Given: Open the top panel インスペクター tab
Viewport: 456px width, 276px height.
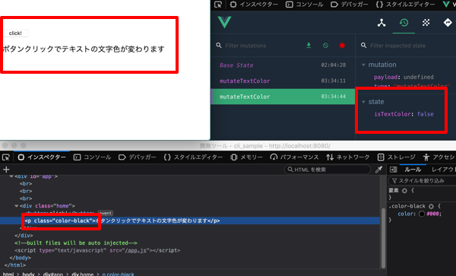Looking at the screenshot, I should click(x=254, y=5).
